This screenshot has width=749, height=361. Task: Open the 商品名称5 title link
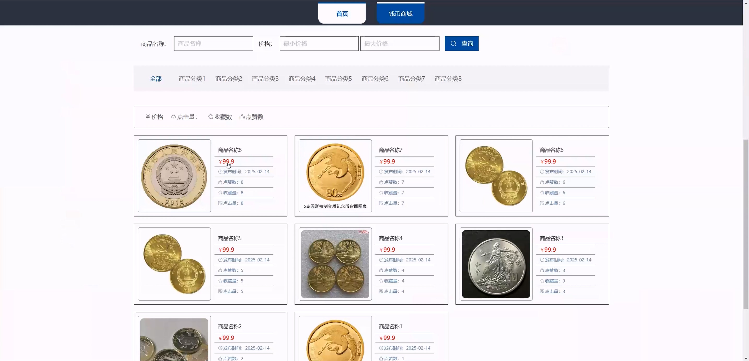pyautogui.click(x=229, y=238)
